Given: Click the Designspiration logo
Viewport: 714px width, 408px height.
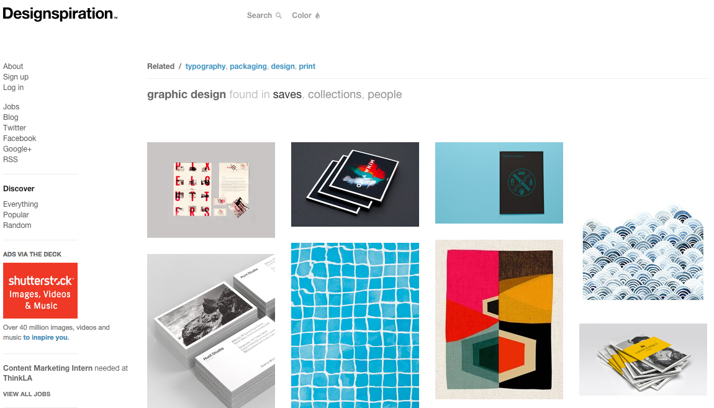Looking at the screenshot, I should coord(60,14).
